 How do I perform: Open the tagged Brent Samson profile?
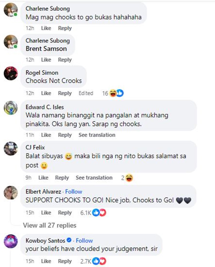(x=46, y=49)
